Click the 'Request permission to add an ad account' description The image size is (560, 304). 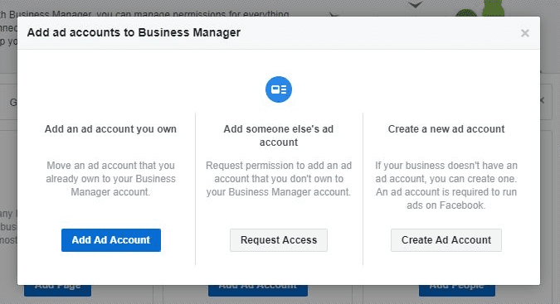coord(279,179)
